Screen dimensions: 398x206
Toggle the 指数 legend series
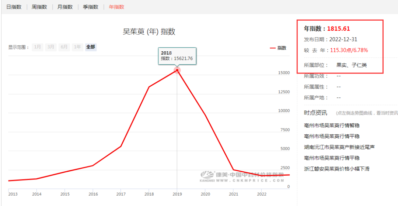click(x=278, y=48)
